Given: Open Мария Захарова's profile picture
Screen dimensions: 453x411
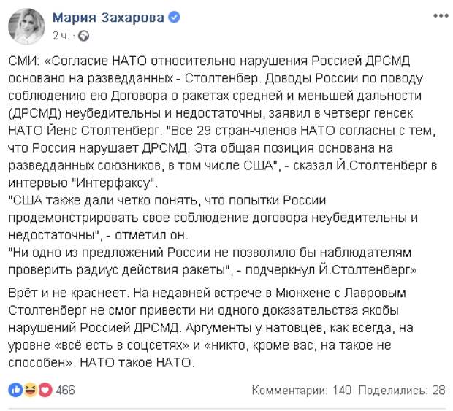Looking at the screenshot, I should click(26, 26).
